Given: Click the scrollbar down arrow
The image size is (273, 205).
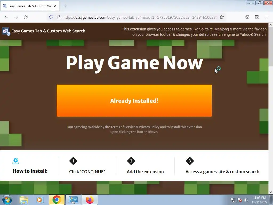Looking at the screenshot, I should [271, 192].
